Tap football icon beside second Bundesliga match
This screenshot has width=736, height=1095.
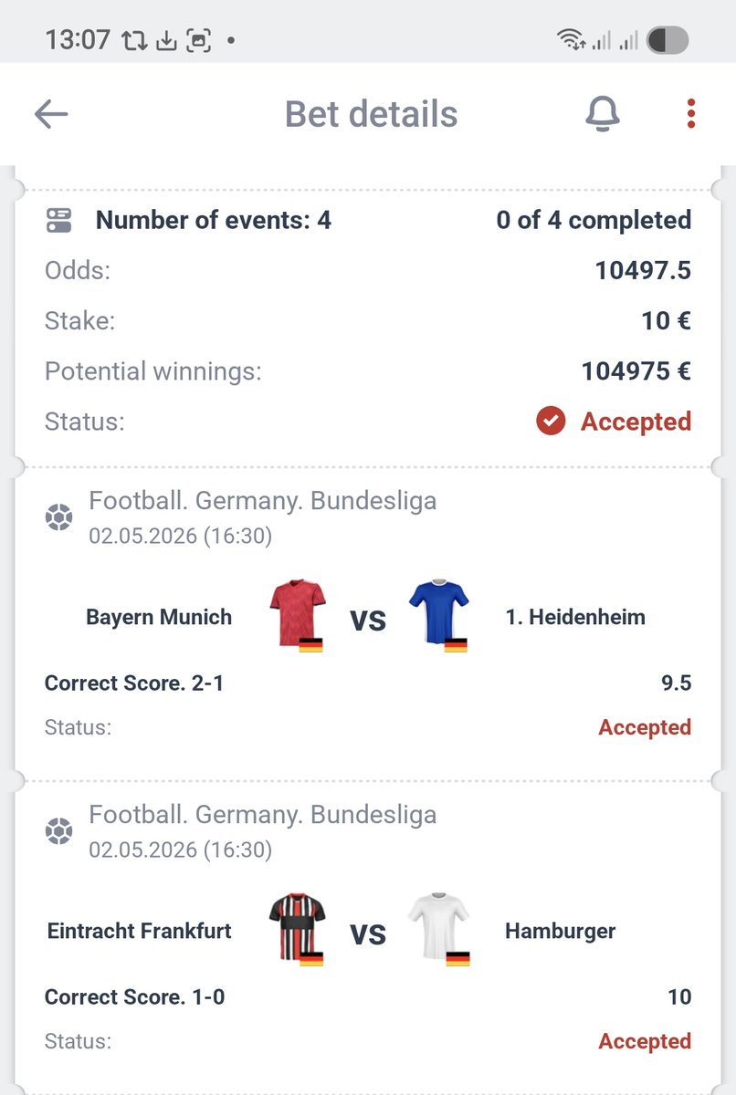[59, 832]
